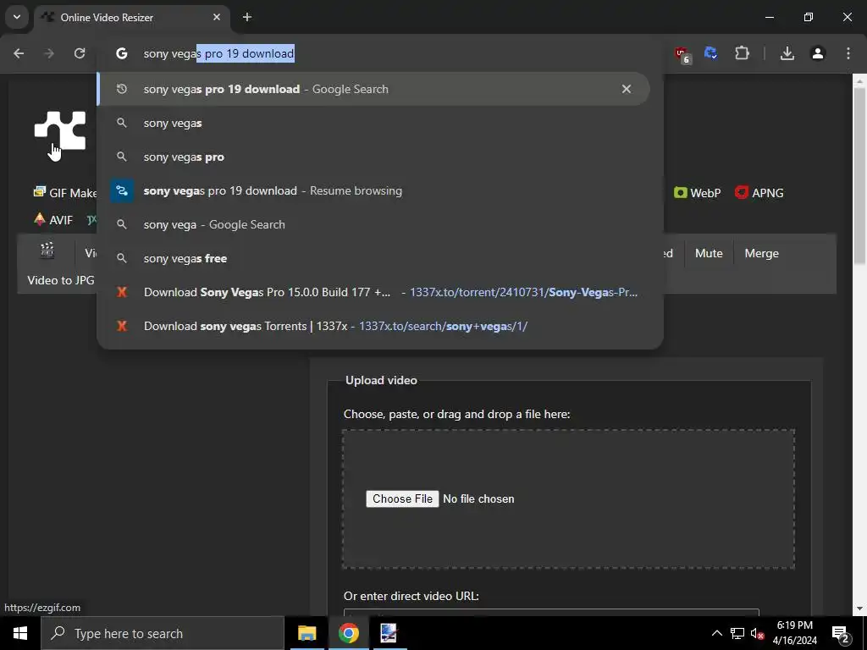Go back to the previous page

[19, 53]
